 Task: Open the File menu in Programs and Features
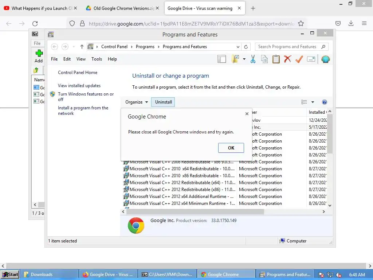[x=54, y=59]
